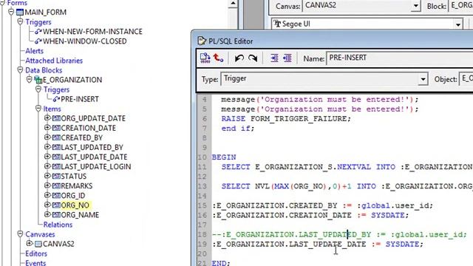Open the Canvas dropdown showing CANVAS2
473x266 pixels.
point(415,6)
